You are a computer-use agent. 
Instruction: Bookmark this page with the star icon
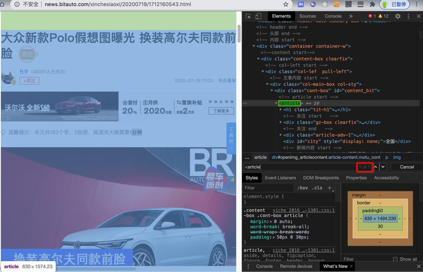click(286, 4)
